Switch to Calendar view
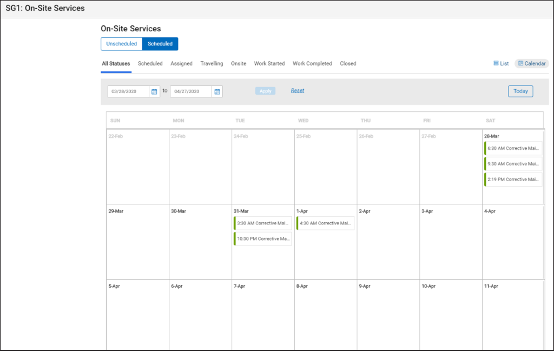This screenshot has width=554, height=351. [531, 64]
